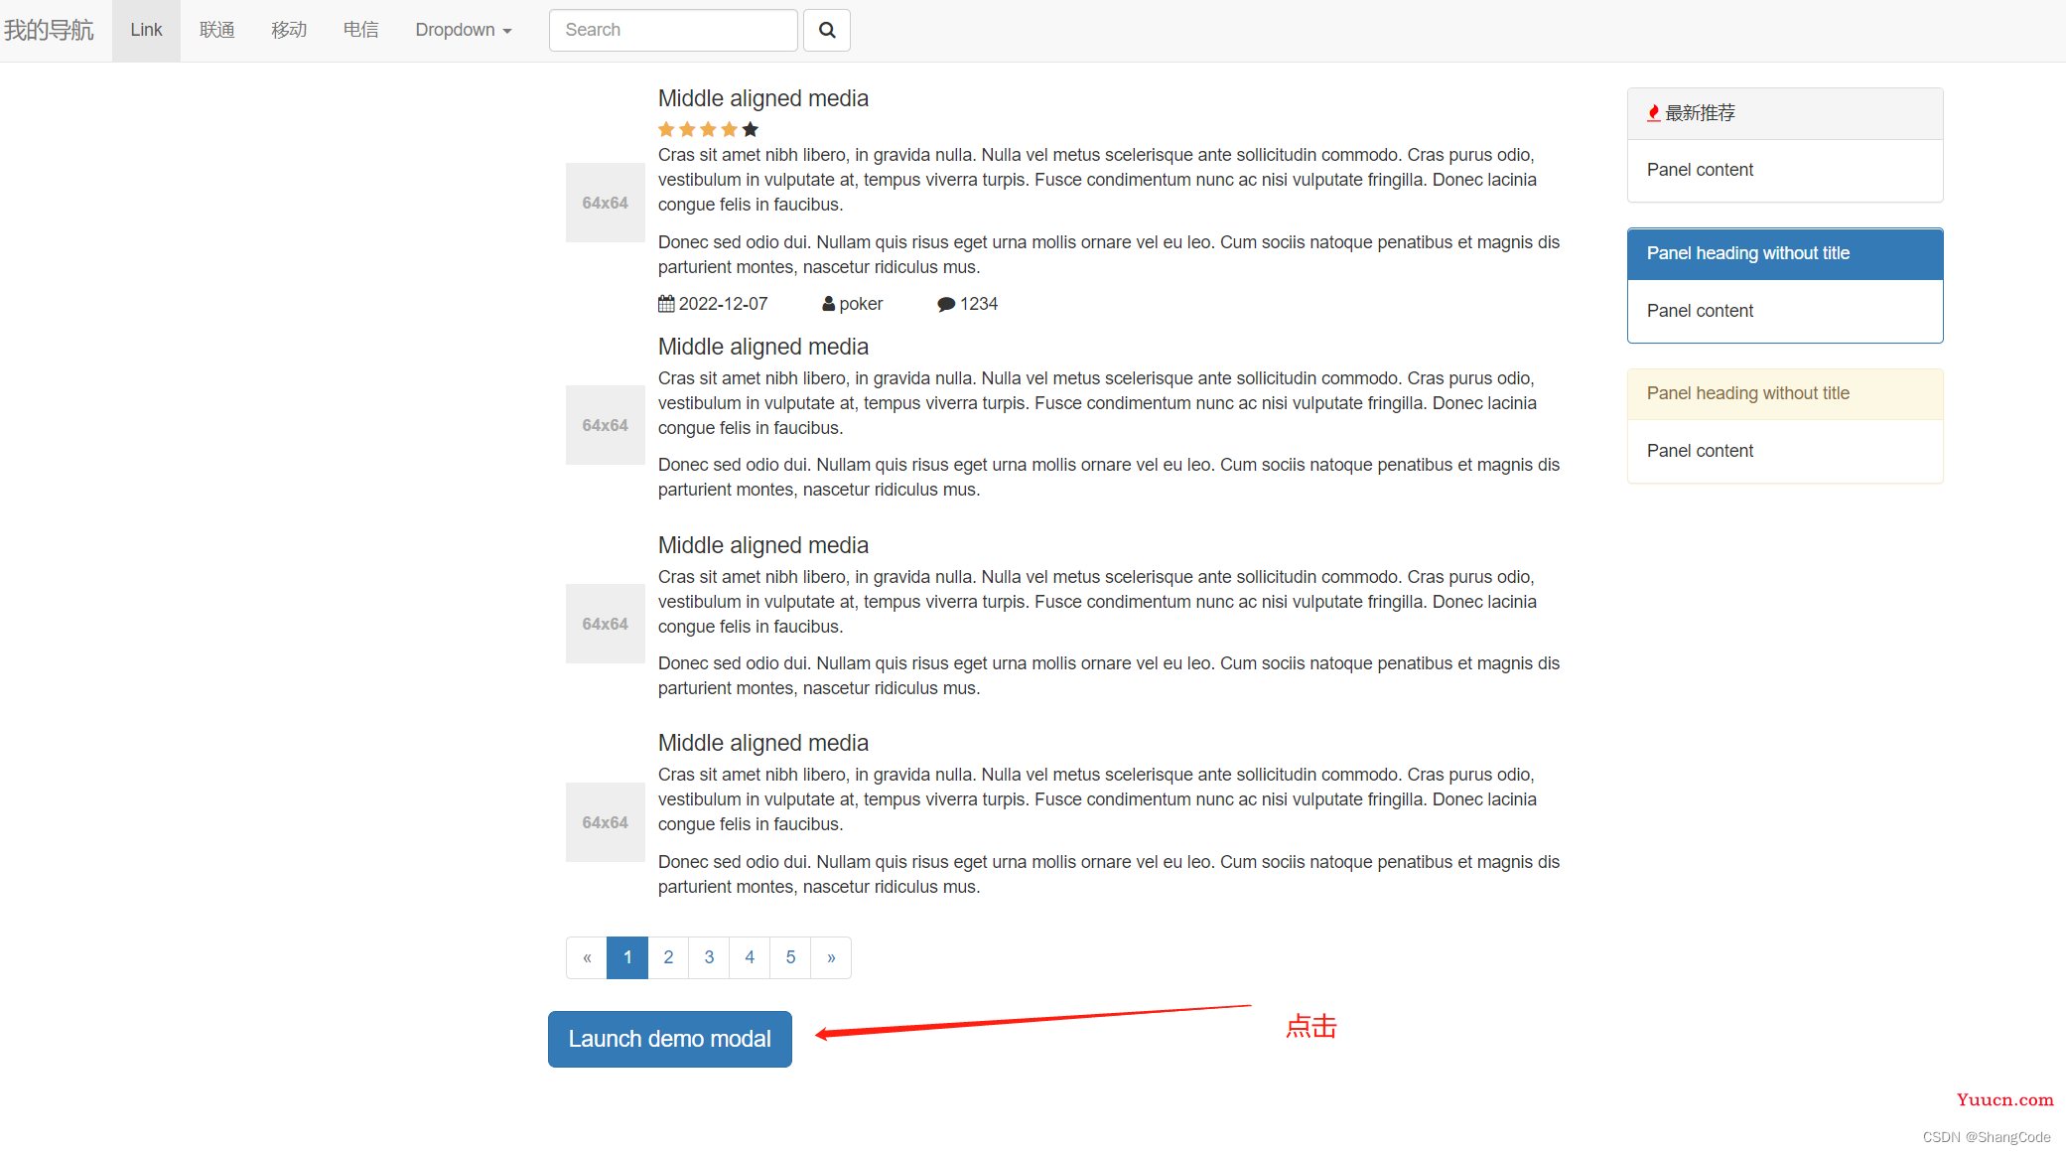Navigate to page 3 in pagination
Image resolution: width=2066 pixels, height=1154 pixels.
711,956
